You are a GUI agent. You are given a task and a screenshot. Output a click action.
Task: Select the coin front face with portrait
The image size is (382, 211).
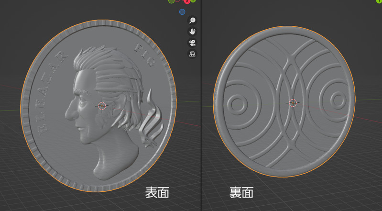98,106
